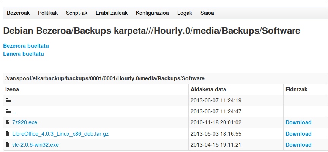
Task: Download the LibreOffice tar.gz archive
Action: coord(298,134)
